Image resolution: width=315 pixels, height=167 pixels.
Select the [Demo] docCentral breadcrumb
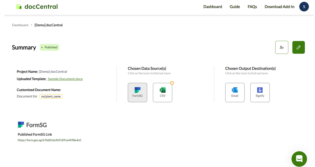(49, 25)
